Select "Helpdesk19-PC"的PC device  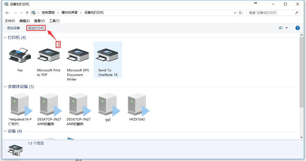point(20,105)
